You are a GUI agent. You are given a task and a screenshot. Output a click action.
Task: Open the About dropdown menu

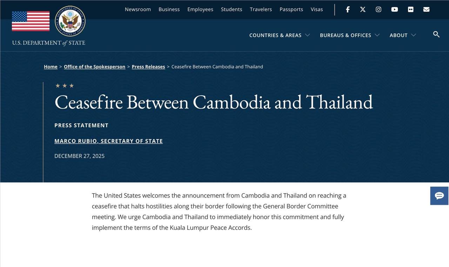pyautogui.click(x=403, y=35)
